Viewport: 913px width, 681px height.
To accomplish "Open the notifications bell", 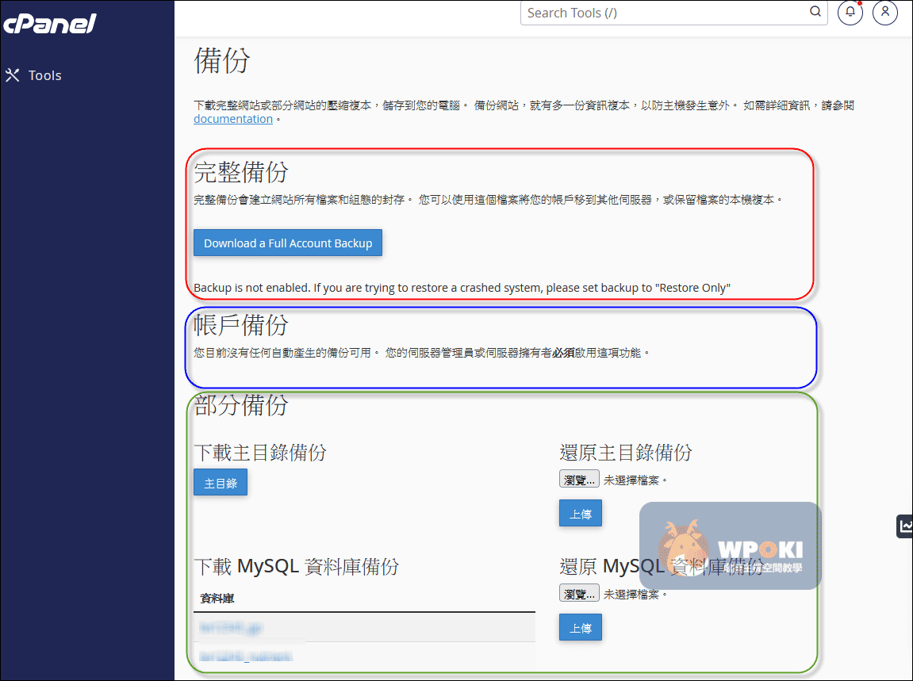I will pos(850,13).
